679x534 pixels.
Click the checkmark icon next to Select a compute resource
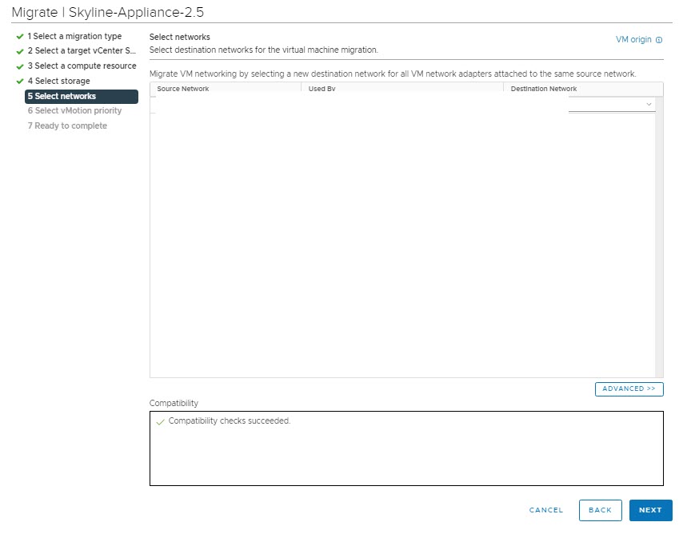(19, 66)
